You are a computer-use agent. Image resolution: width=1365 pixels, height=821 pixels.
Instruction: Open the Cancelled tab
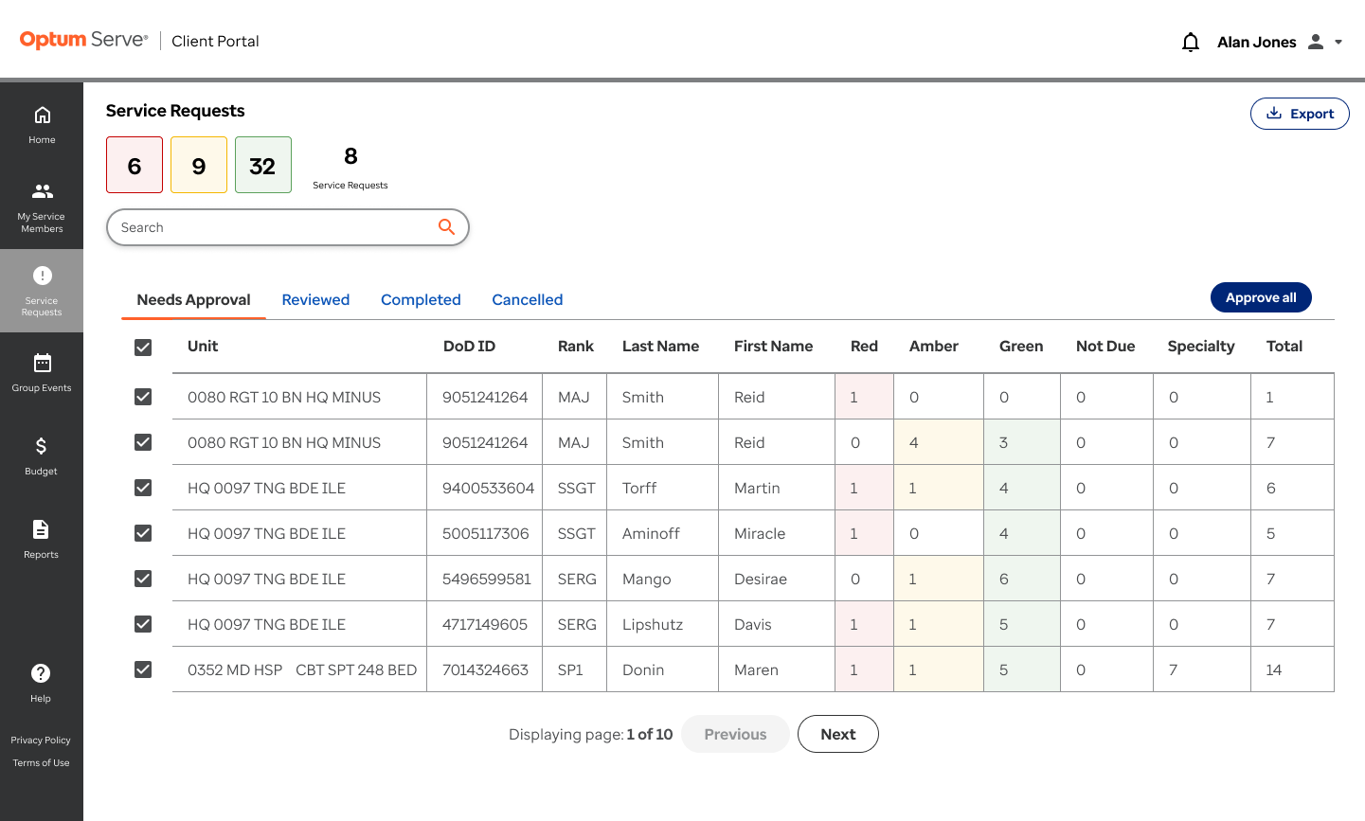coord(528,299)
